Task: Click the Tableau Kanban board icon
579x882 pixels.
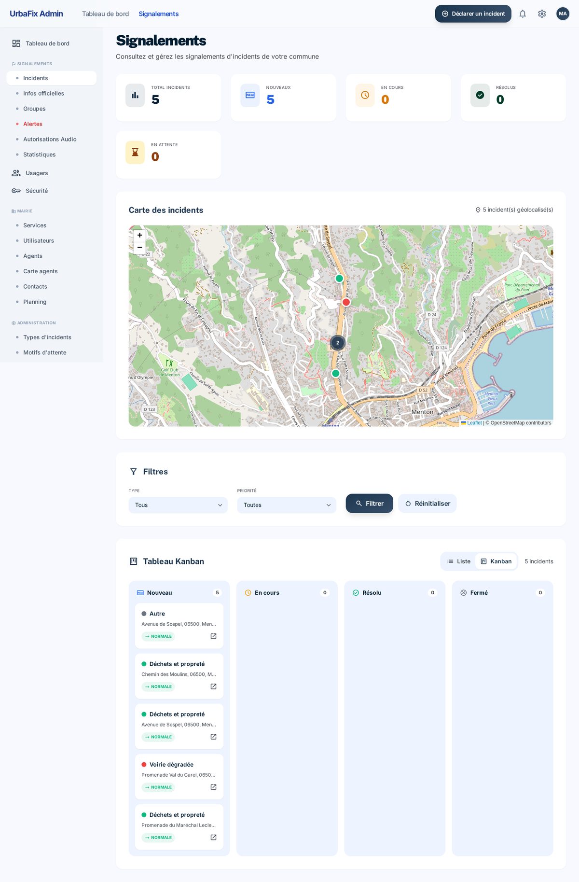Action: 134,561
